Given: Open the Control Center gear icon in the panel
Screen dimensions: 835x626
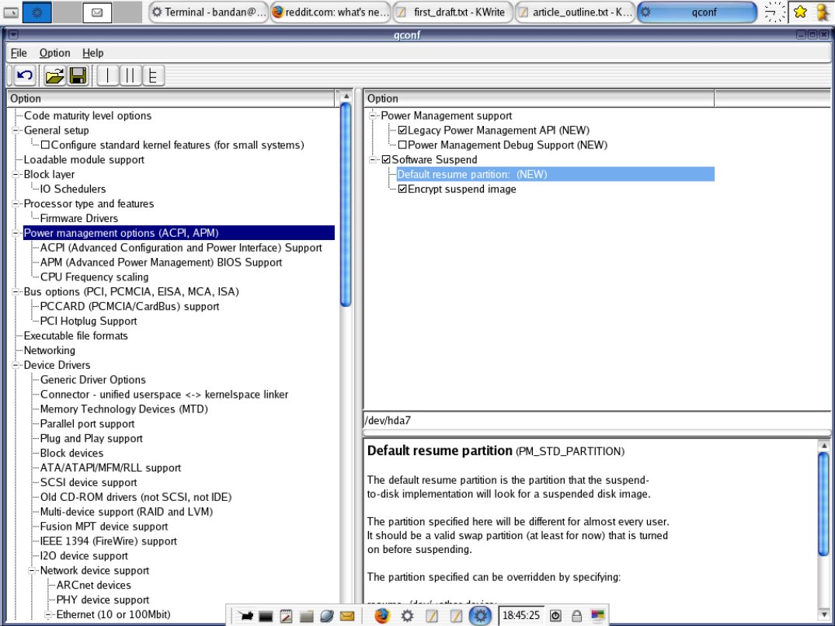Looking at the screenshot, I should (406, 615).
